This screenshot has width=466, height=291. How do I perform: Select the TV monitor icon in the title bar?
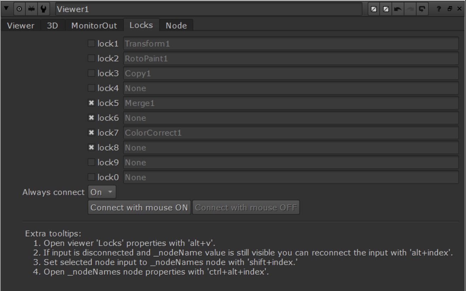pyautogui.click(x=31, y=9)
